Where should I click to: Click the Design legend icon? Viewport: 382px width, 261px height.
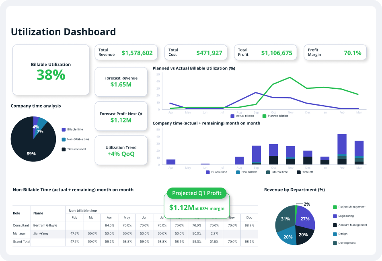[335, 234]
